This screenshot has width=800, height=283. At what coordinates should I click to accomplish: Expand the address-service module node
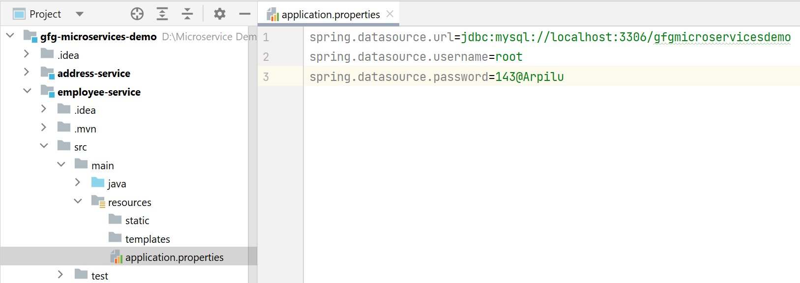[27, 73]
